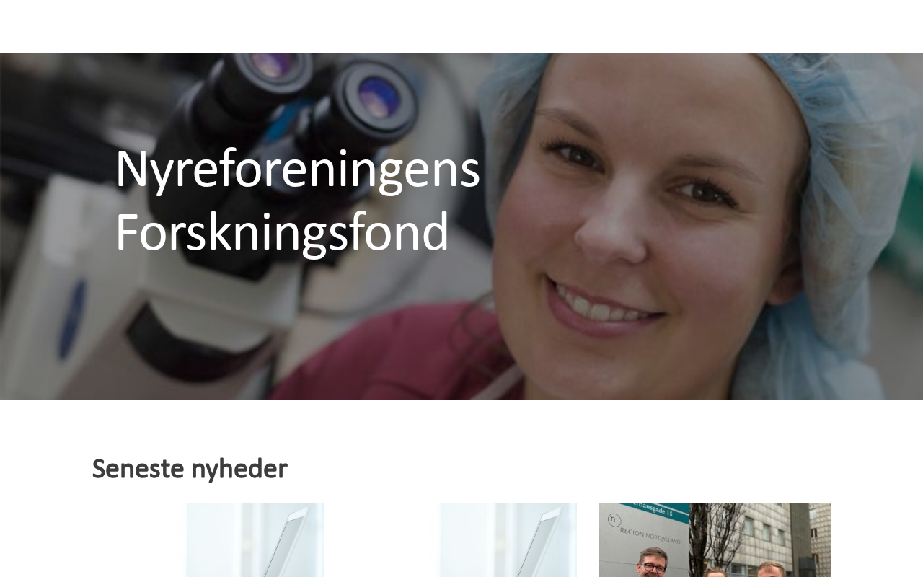Screen dimensions: 923x577
Task: Open the Region Nordjylland news photo
Action: click(x=715, y=539)
